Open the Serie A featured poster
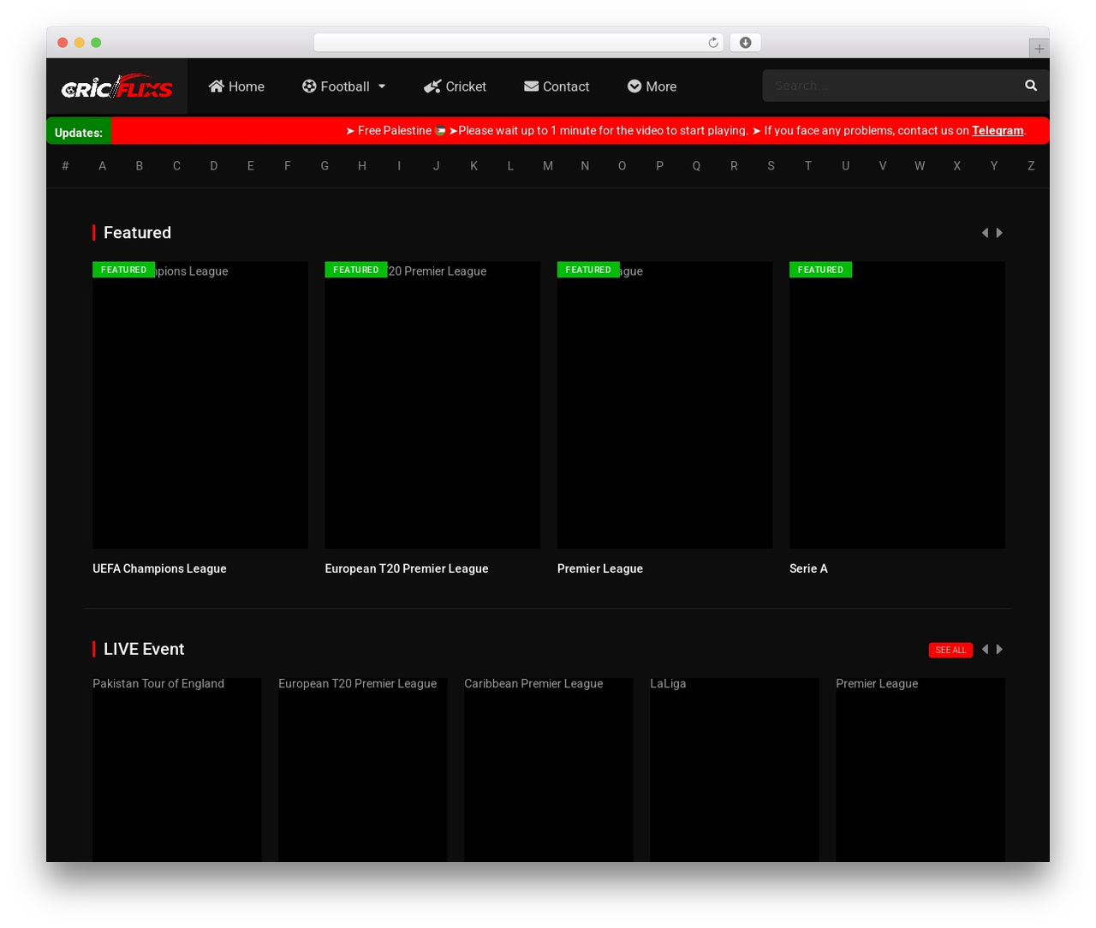Viewport: 1096px width, 928px height. [x=897, y=405]
